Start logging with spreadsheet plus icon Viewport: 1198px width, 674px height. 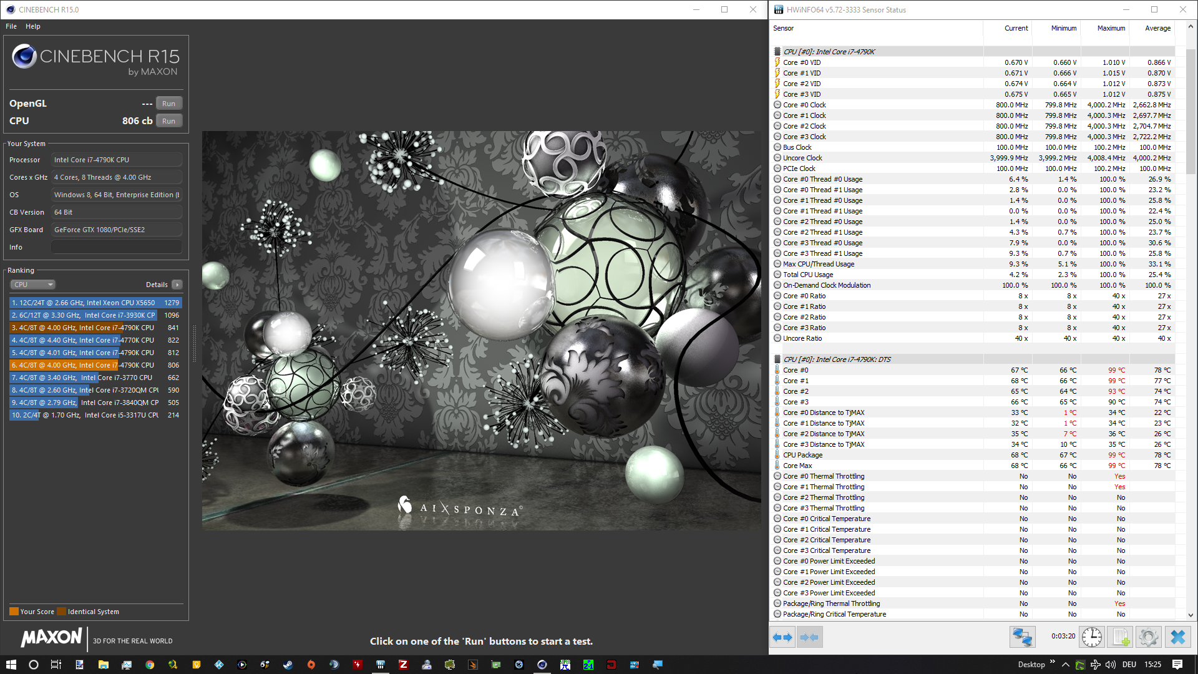click(1120, 637)
